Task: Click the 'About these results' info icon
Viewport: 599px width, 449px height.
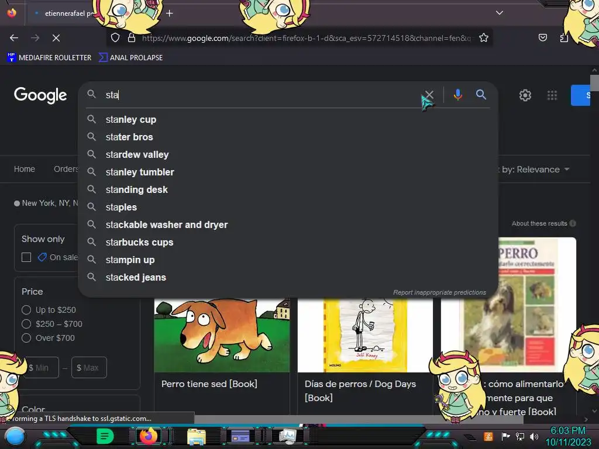Action: click(x=573, y=223)
